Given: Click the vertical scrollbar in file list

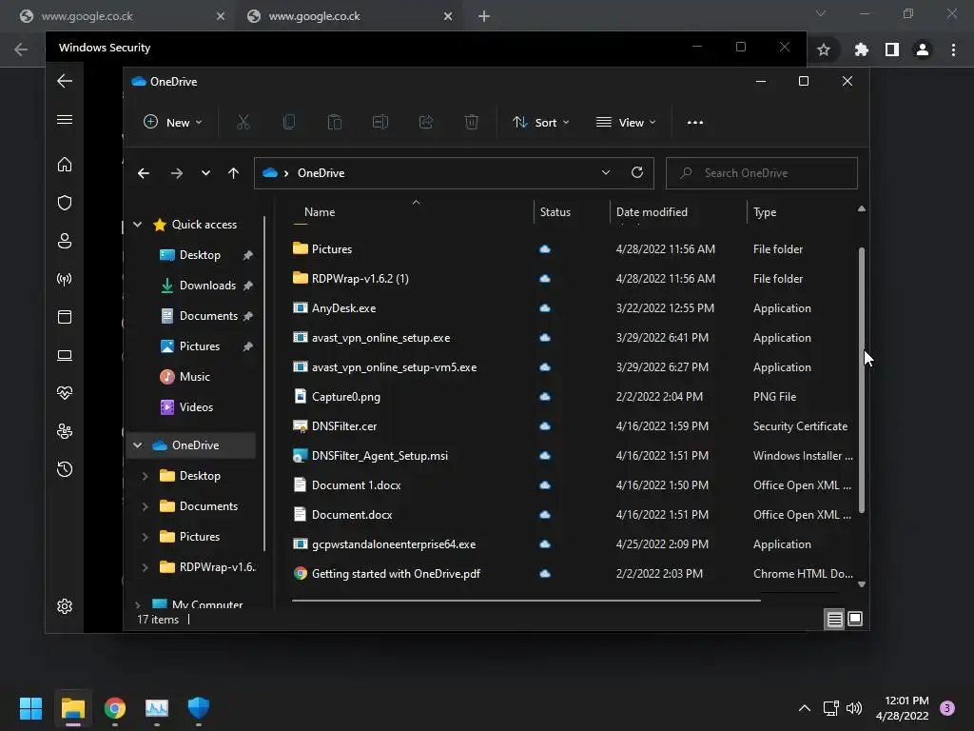Looking at the screenshot, I should click(x=862, y=380).
